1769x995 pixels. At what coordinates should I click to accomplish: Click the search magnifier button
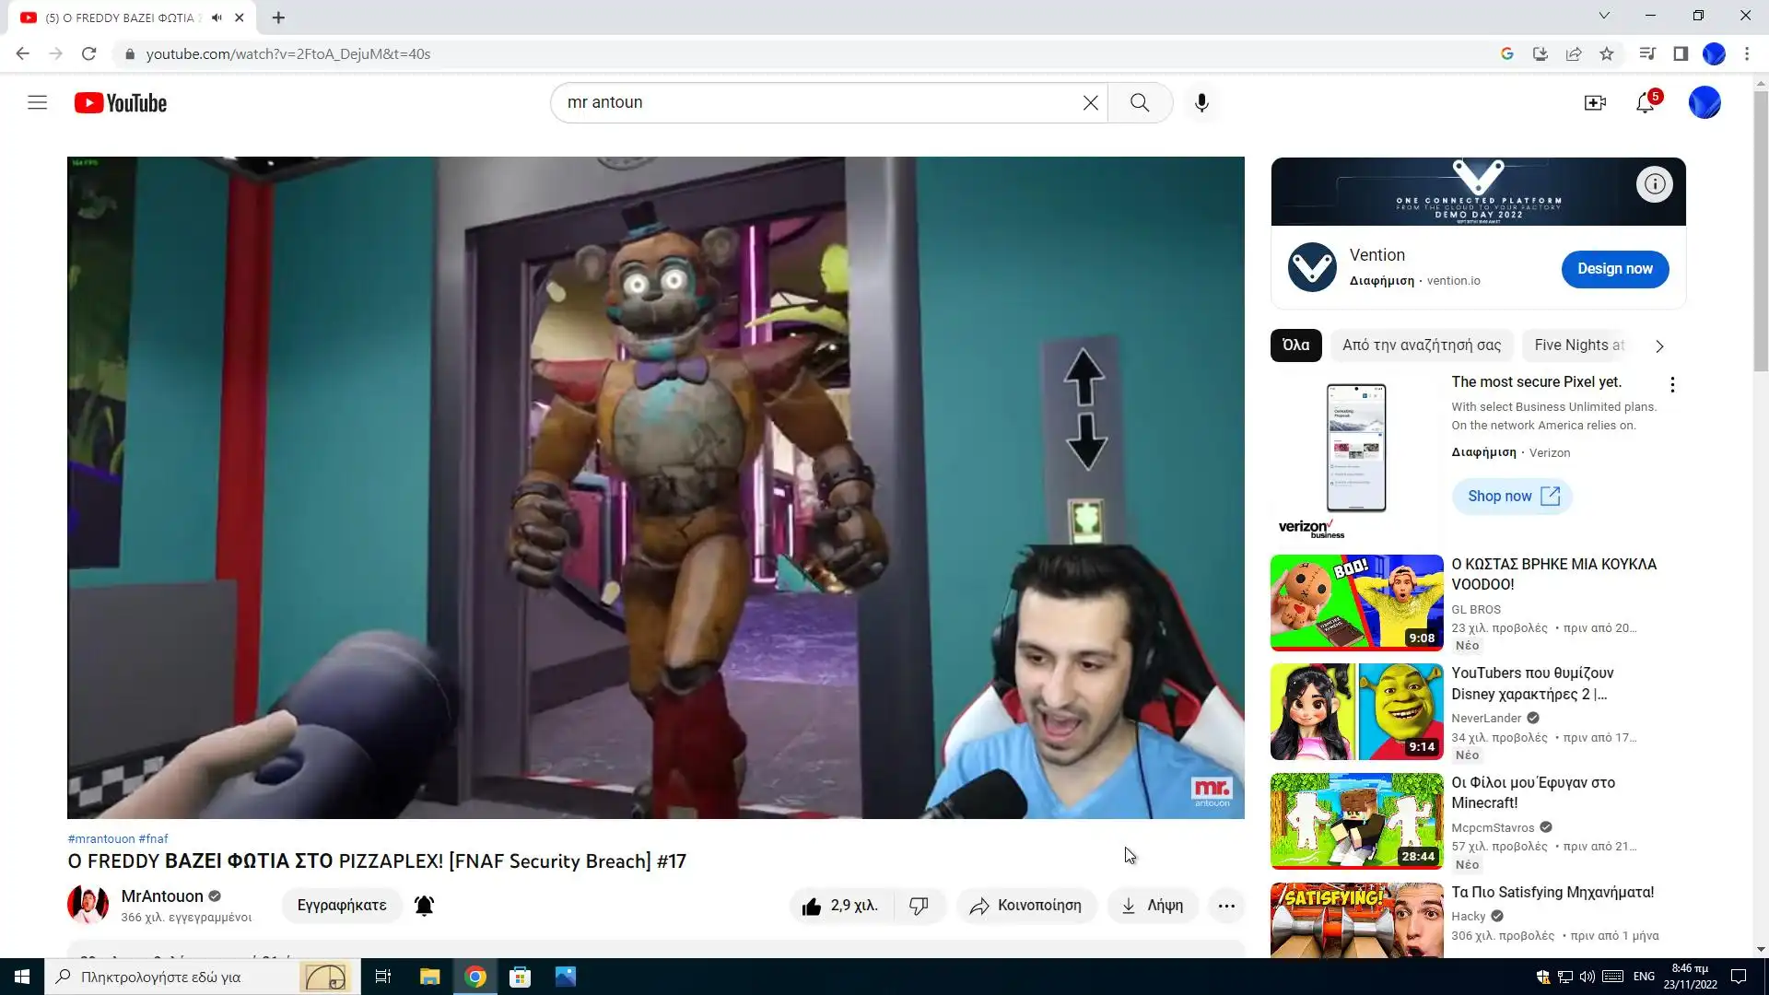(x=1140, y=102)
